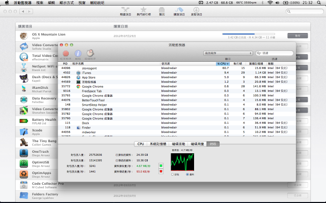
Task: Click the OptimApps app icon
Action: (24, 175)
